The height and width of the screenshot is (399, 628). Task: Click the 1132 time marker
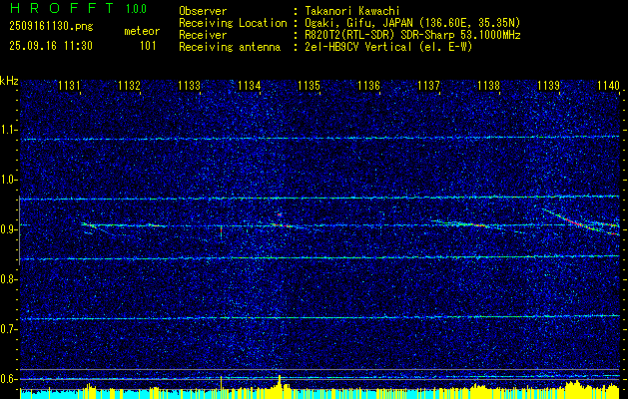pyautogui.click(x=129, y=86)
